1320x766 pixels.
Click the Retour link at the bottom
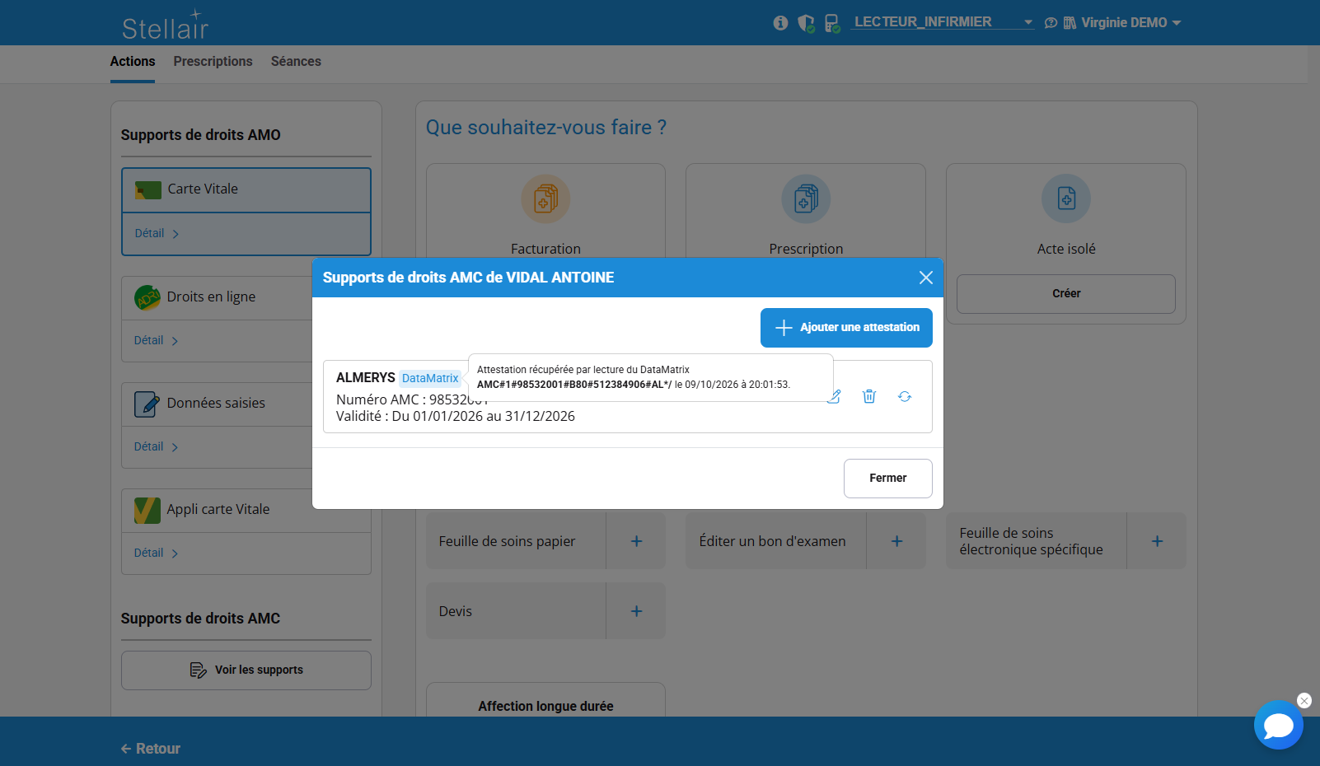[151, 749]
